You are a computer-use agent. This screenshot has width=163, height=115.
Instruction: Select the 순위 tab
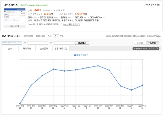(x=10, y=49)
